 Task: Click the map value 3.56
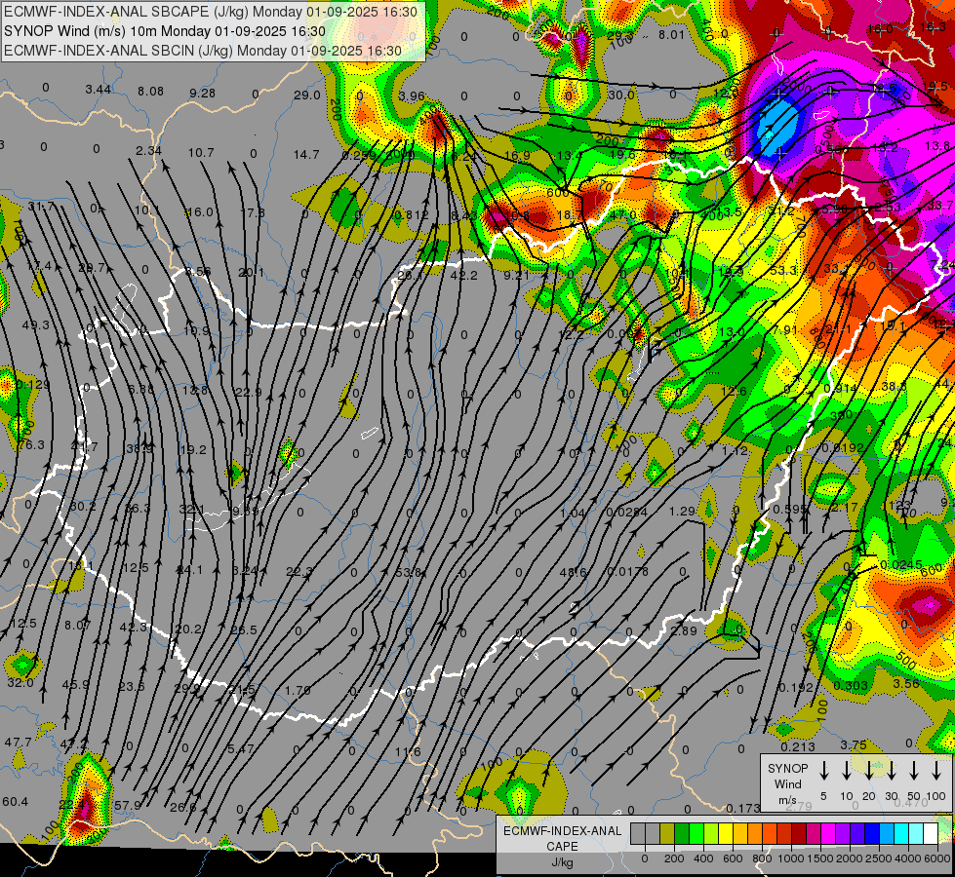906,683
